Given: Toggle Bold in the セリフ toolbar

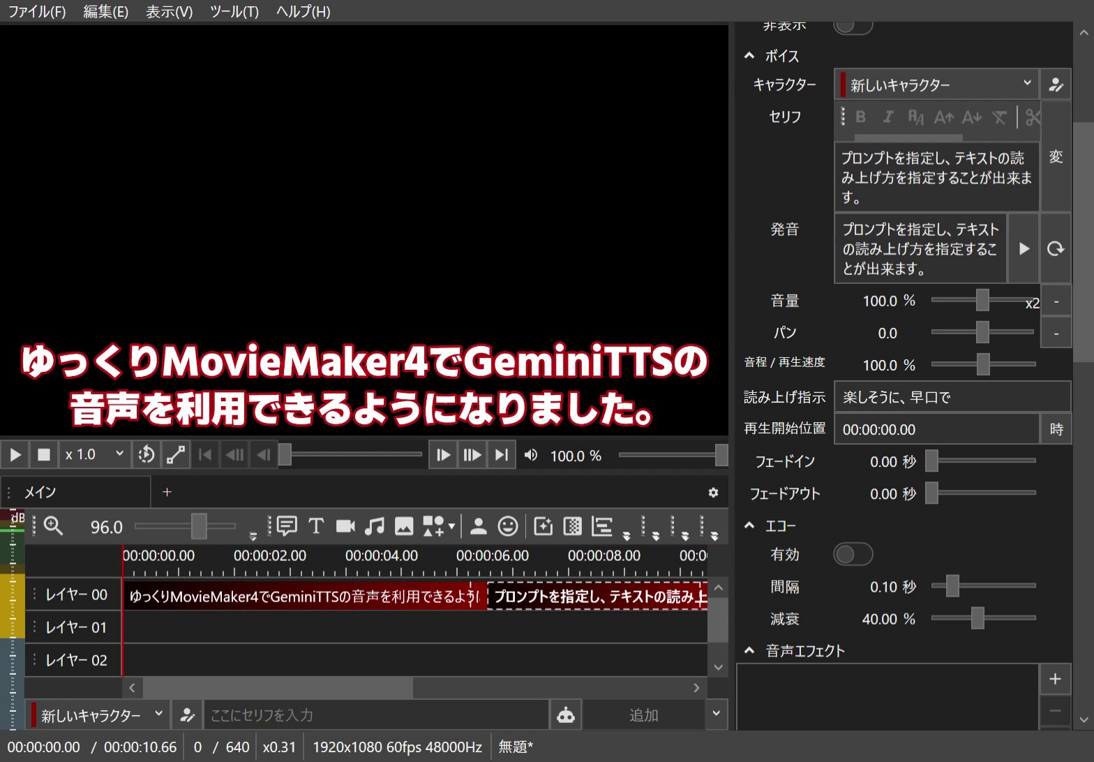Looking at the screenshot, I should coord(860,117).
